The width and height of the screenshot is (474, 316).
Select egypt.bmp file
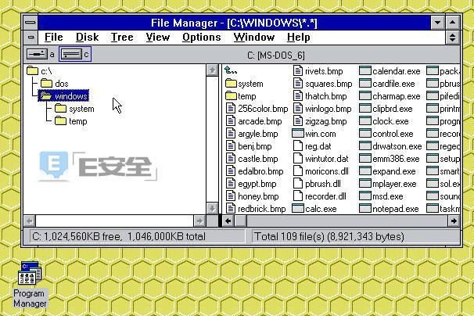point(251,184)
